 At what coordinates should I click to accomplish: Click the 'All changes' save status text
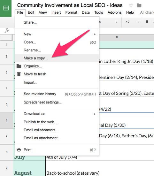point(147,12)
